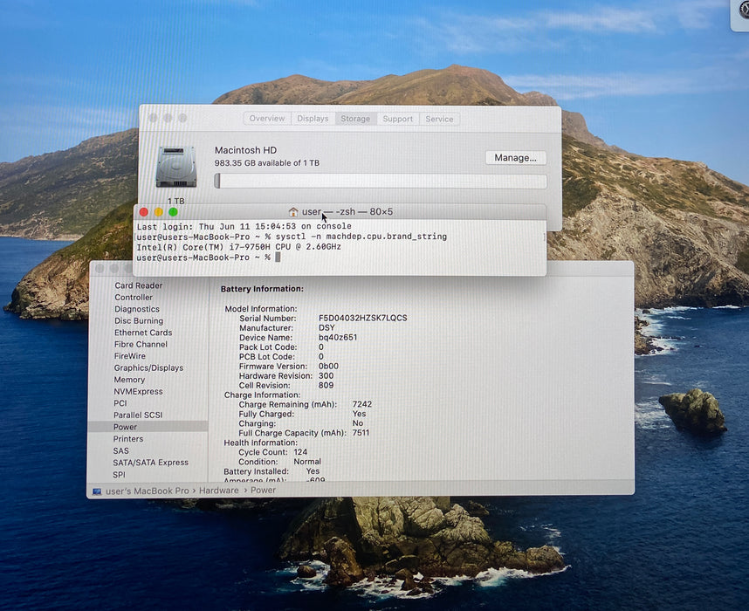Select Graphics/Displays in sidebar
This screenshot has height=611, width=749.
click(x=148, y=367)
